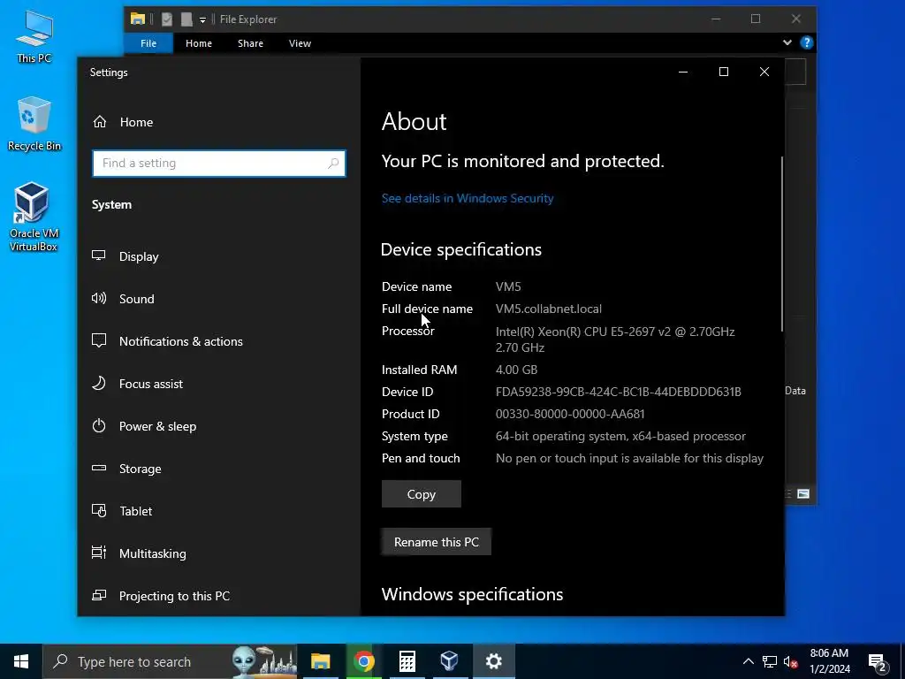Click the Find a setting search box
The width and height of the screenshot is (905, 679).
(219, 164)
